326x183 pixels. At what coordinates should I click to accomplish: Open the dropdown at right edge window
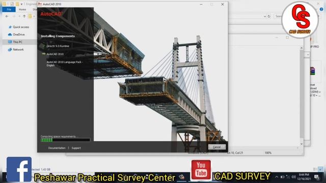(308, 55)
